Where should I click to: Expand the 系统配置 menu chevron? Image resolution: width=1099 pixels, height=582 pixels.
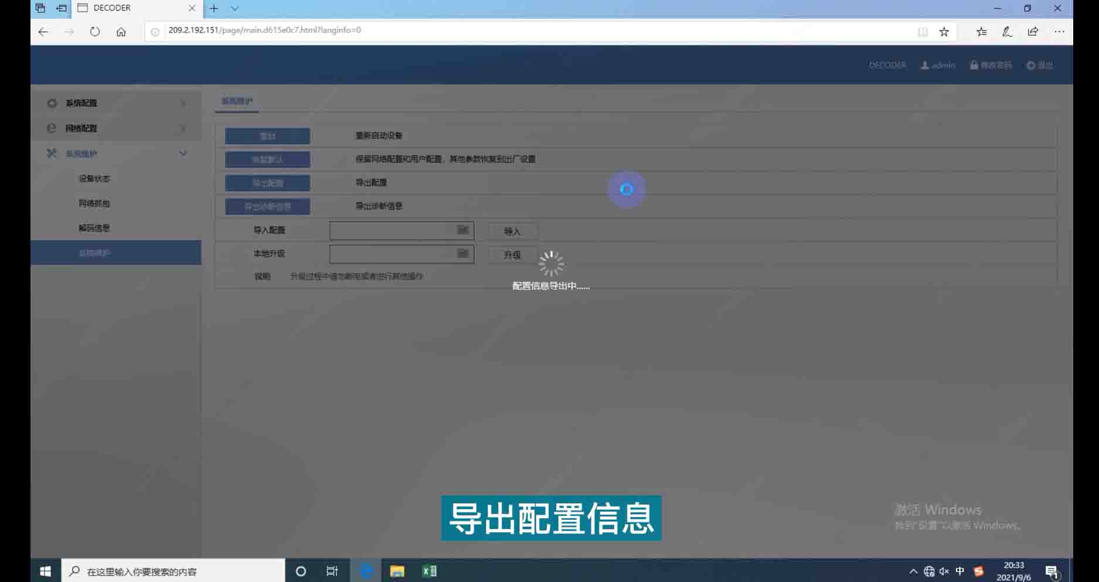[x=183, y=103]
